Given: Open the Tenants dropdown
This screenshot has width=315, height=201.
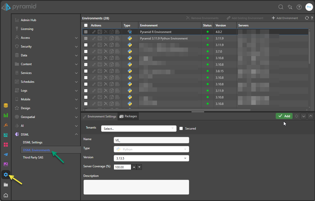Looking at the screenshot, I should click(x=139, y=129).
